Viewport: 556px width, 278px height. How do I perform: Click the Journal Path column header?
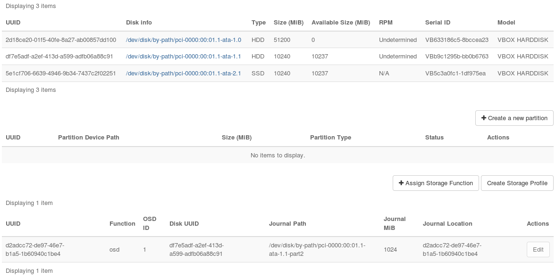287,224
